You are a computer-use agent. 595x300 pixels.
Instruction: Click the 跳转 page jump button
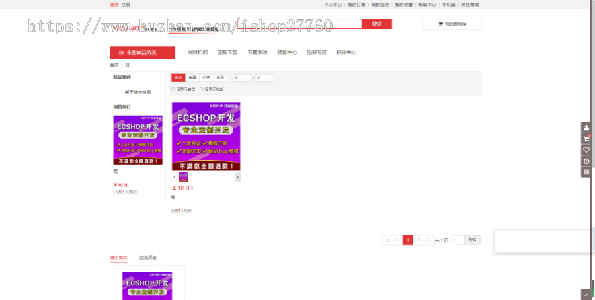click(x=472, y=240)
